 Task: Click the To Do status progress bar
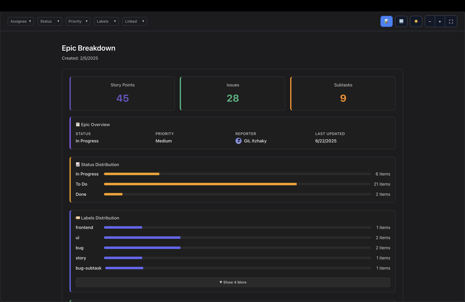tap(237, 184)
